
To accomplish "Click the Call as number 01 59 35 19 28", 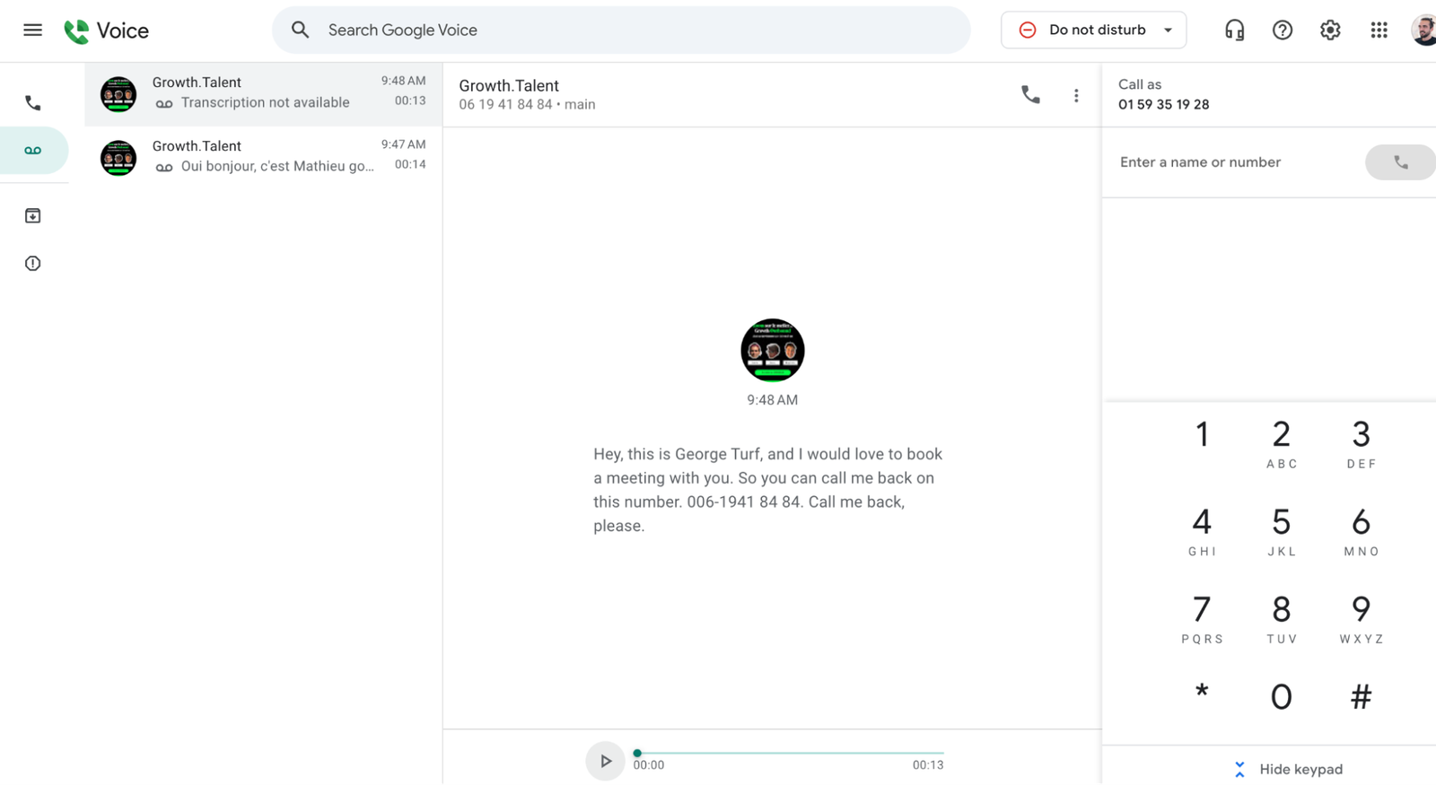I will click(x=1163, y=104).
